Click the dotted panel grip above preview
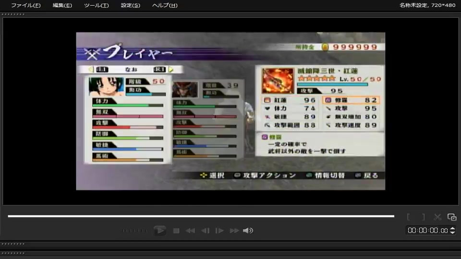The width and height of the screenshot is (461, 259). (13, 14)
